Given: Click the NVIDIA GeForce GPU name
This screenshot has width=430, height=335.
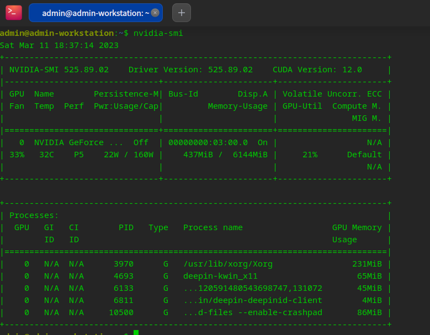Looking at the screenshot, I should coord(69,142).
